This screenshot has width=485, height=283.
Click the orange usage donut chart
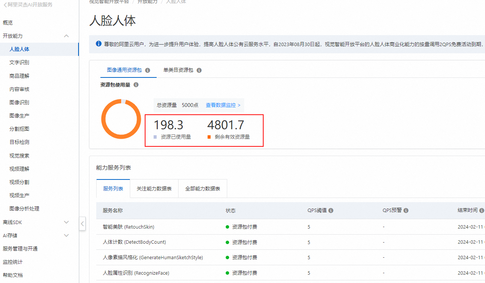click(121, 119)
